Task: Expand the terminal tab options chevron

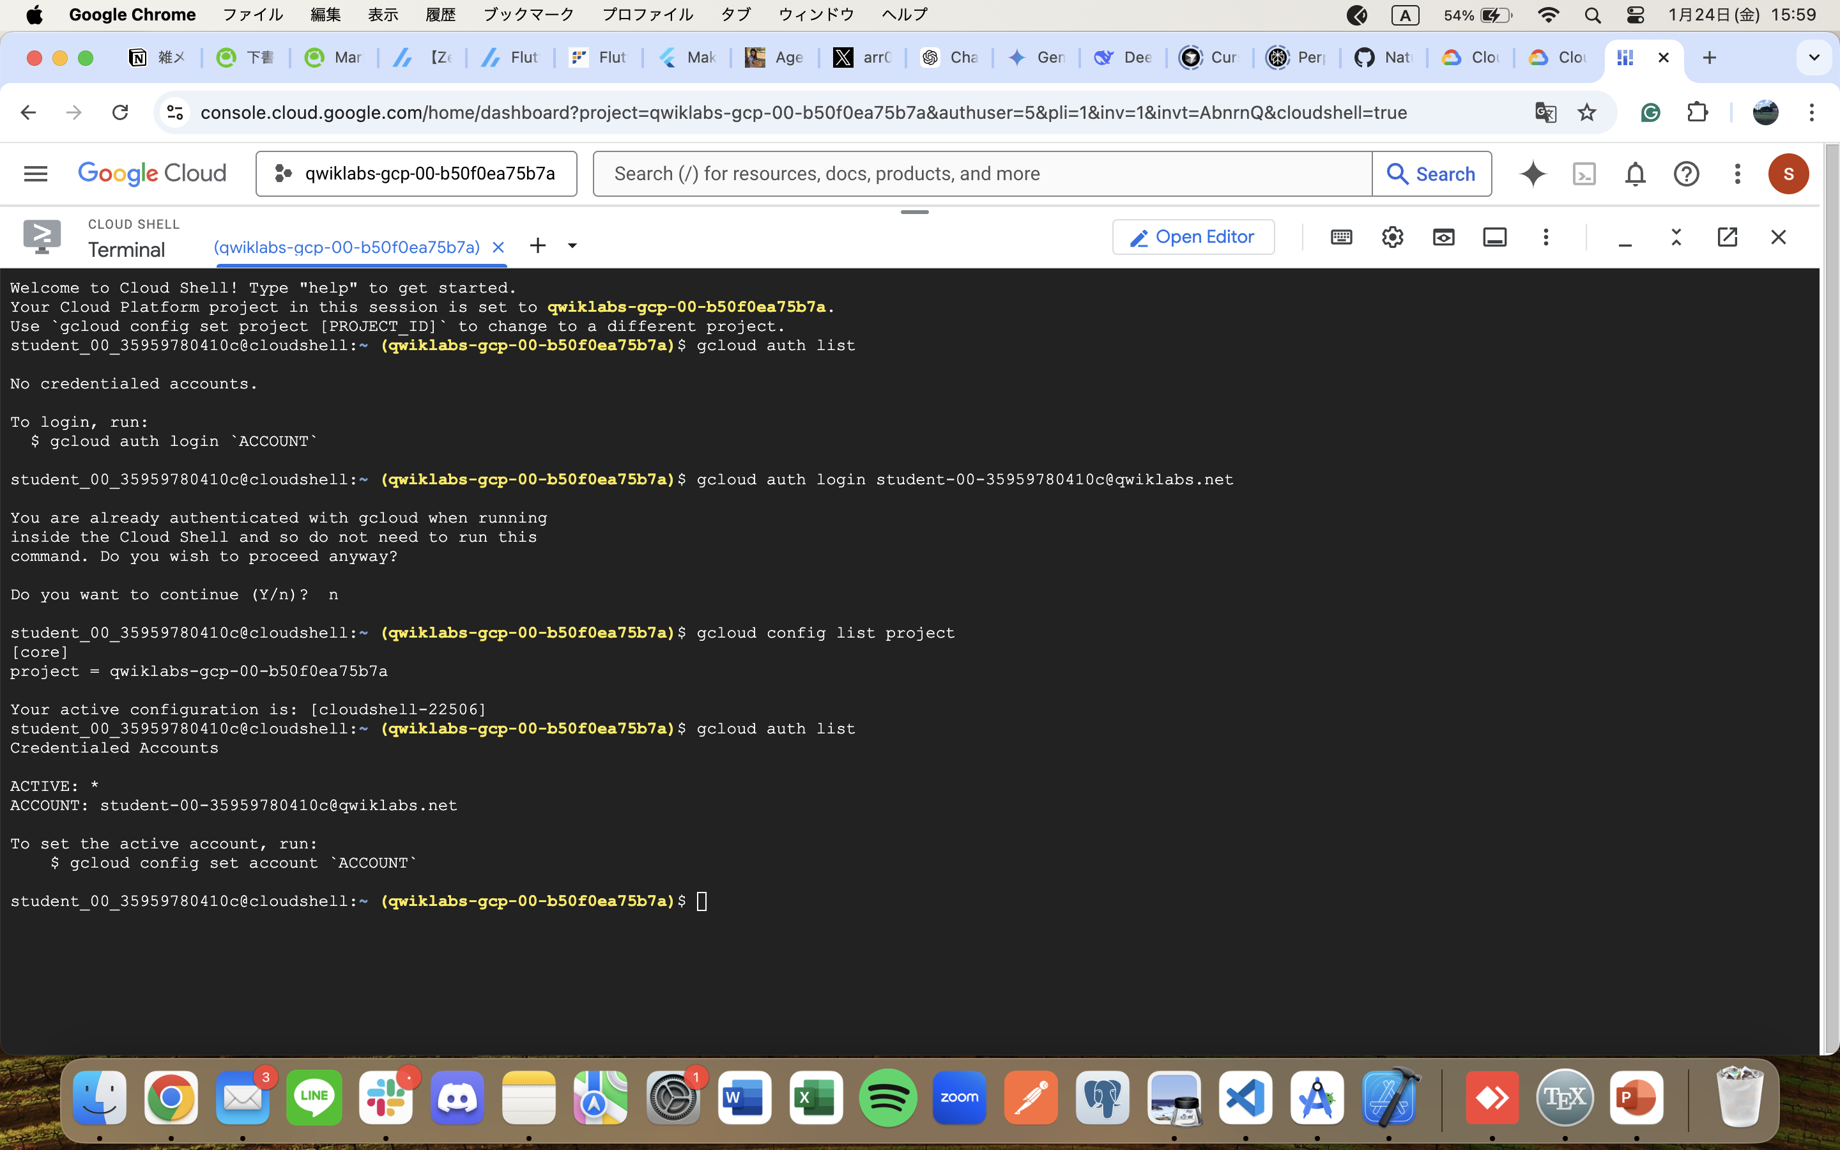Action: (x=571, y=245)
